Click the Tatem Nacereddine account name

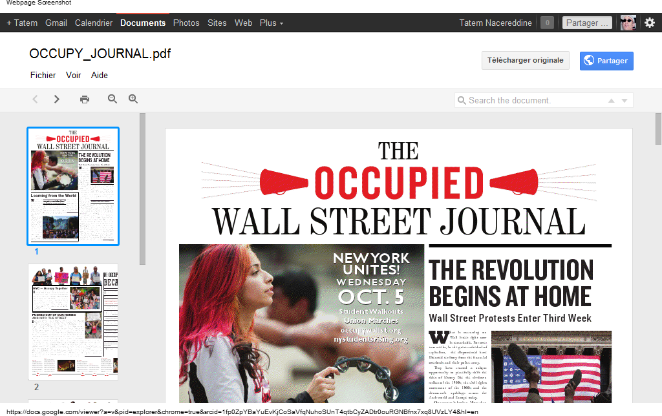tap(496, 23)
